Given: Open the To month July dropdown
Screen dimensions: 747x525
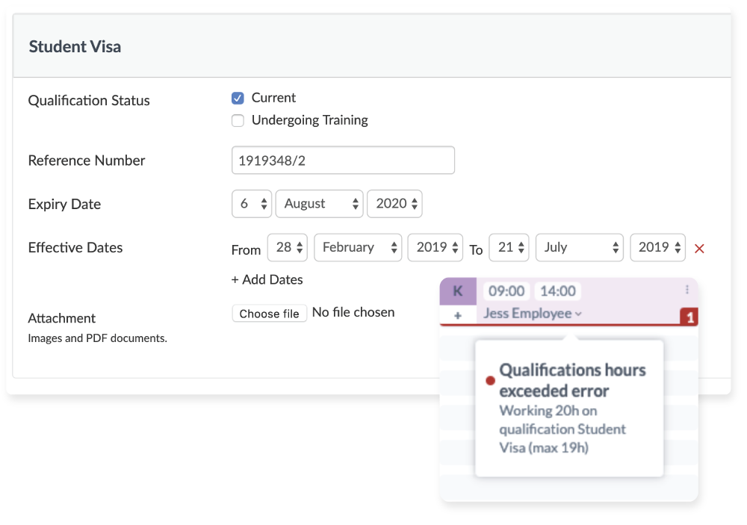Looking at the screenshot, I should tap(580, 247).
